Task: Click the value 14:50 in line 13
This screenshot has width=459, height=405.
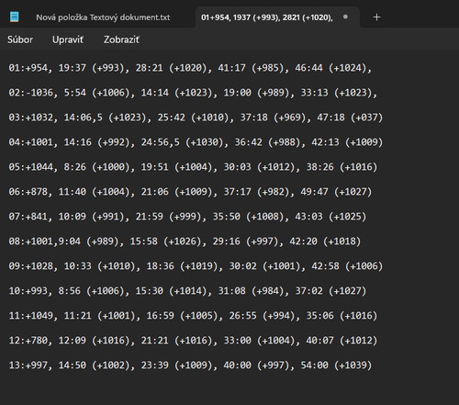Action: (x=73, y=366)
